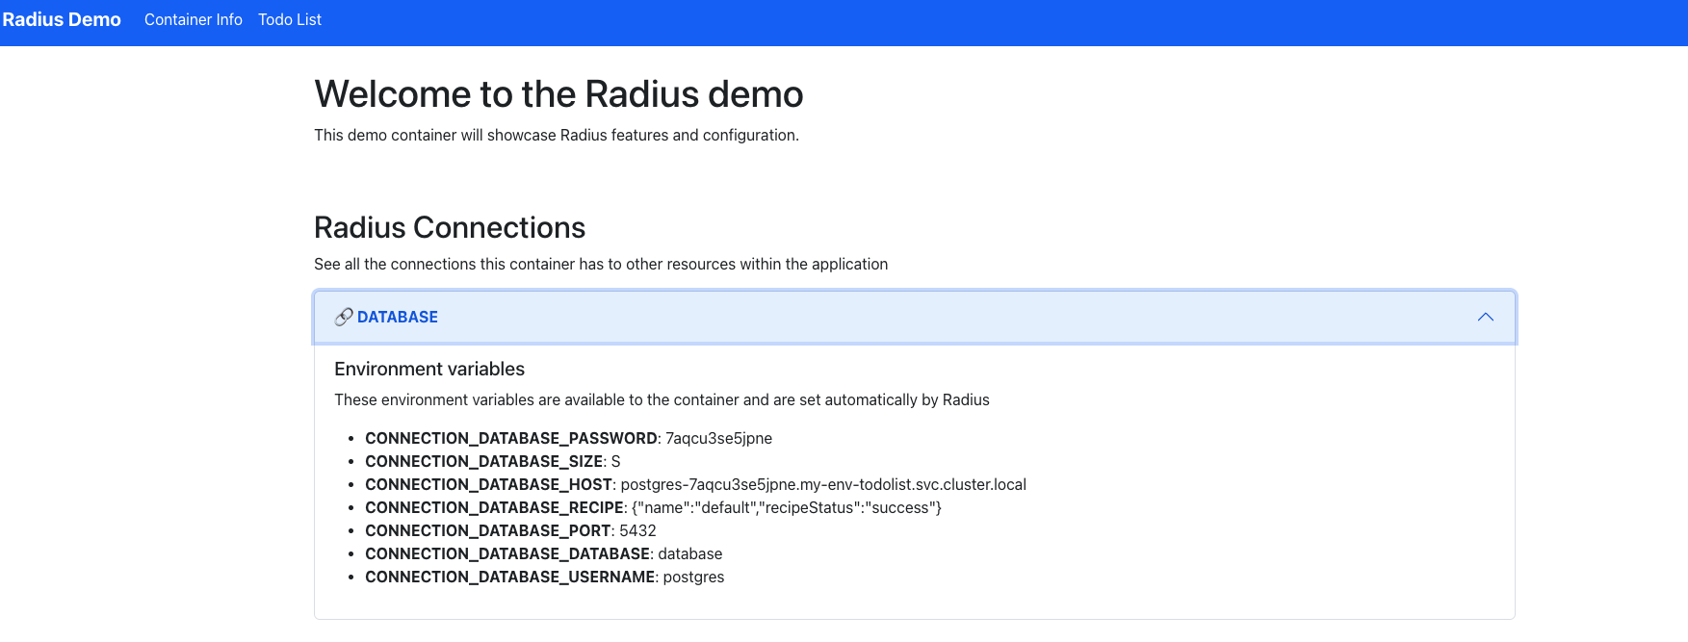This screenshot has width=1688, height=642.
Task: Click the CONNECTION_DATABASE_SIZE entry
Action: tap(492, 461)
